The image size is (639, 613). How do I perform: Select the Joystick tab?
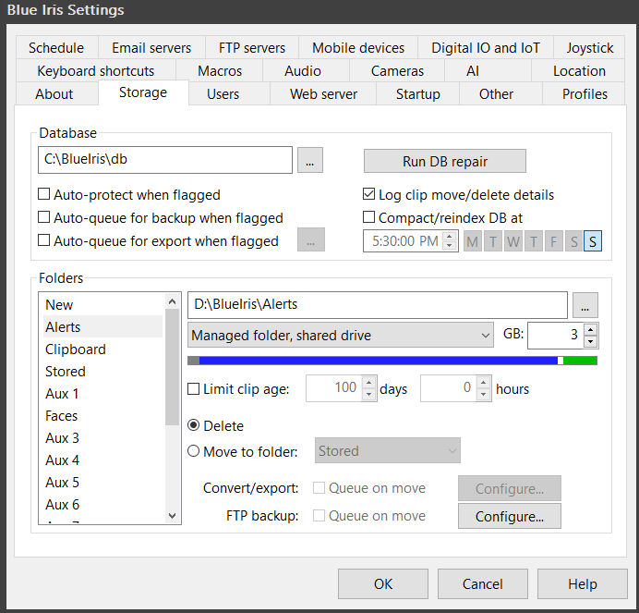click(x=589, y=48)
